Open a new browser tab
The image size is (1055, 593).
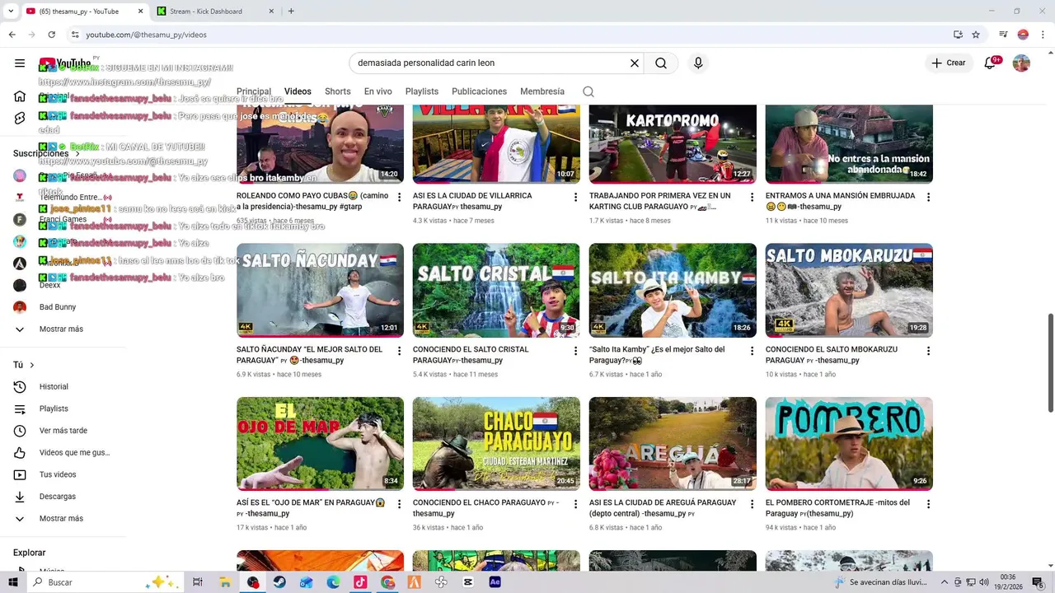(x=291, y=12)
